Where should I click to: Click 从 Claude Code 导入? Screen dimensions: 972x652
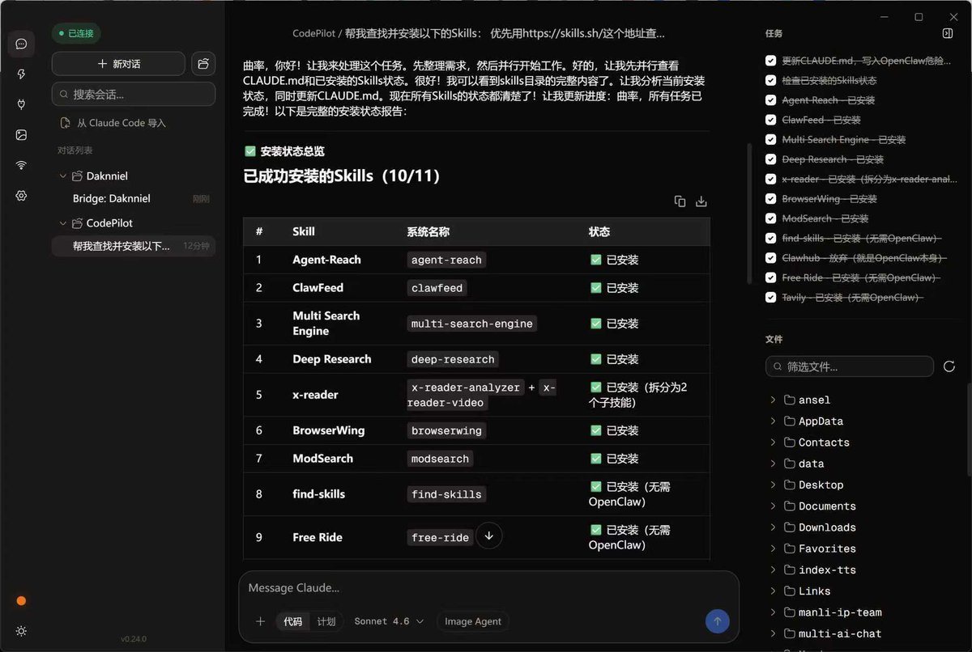(x=113, y=123)
